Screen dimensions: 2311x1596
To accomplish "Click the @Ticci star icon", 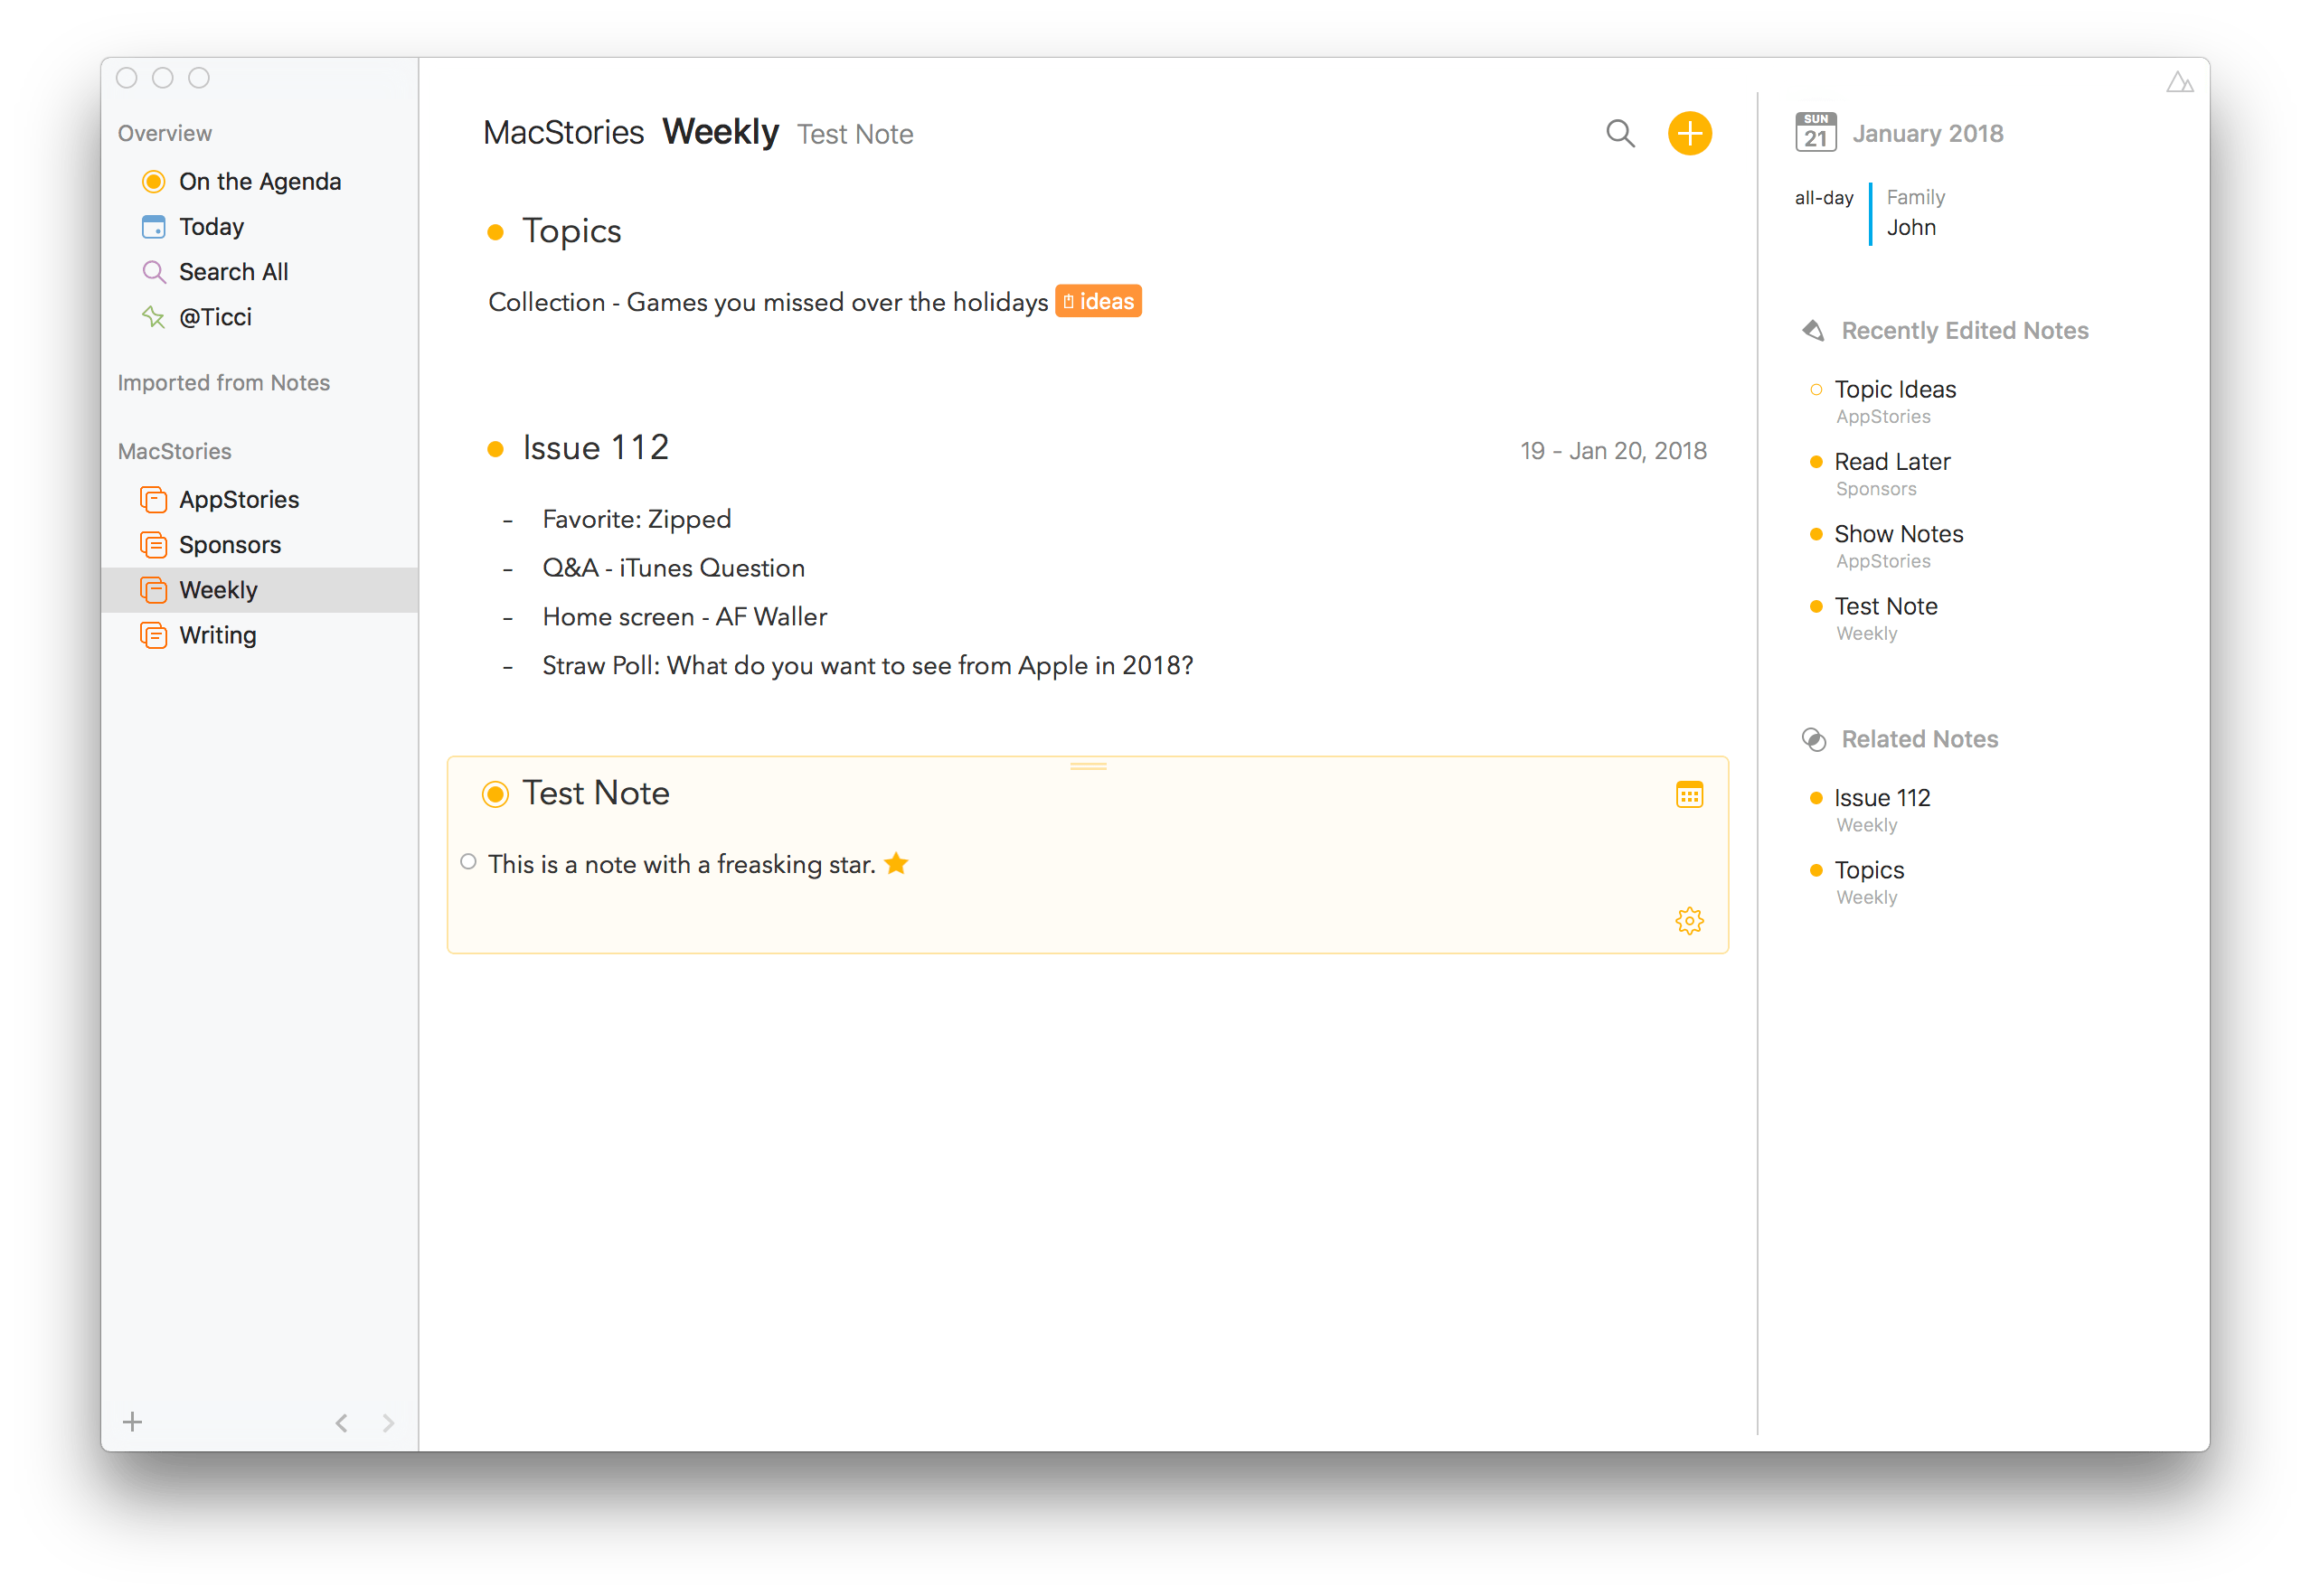I will 153,317.
